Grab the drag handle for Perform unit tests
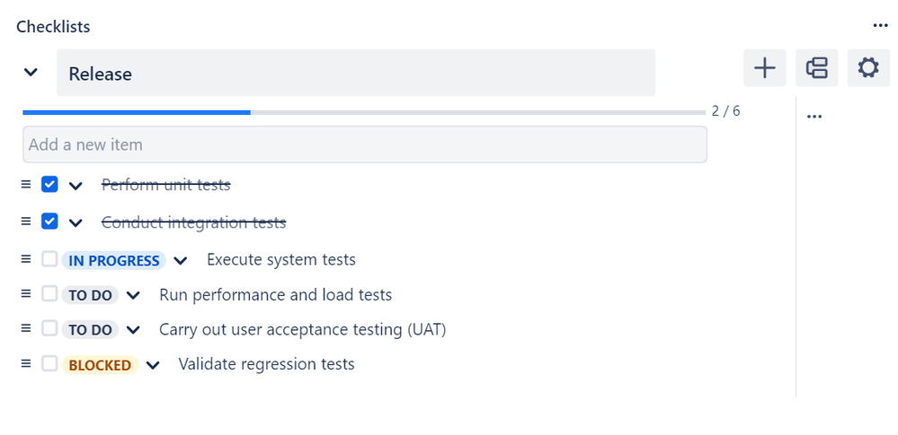898x435 pixels. point(26,185)
